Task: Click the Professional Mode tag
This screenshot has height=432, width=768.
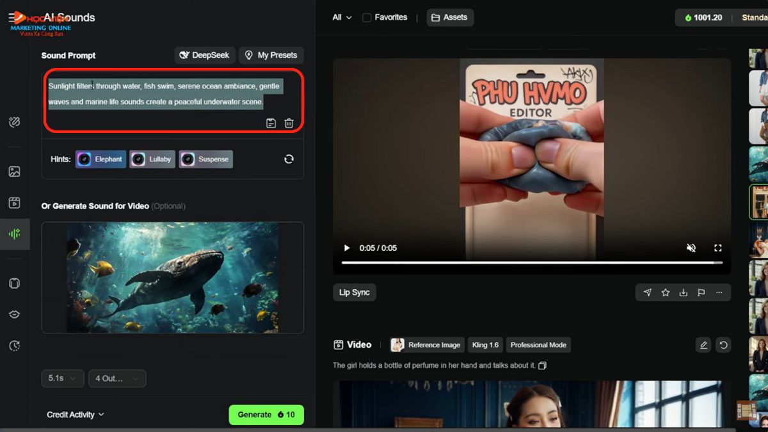Action: (538, 345)
